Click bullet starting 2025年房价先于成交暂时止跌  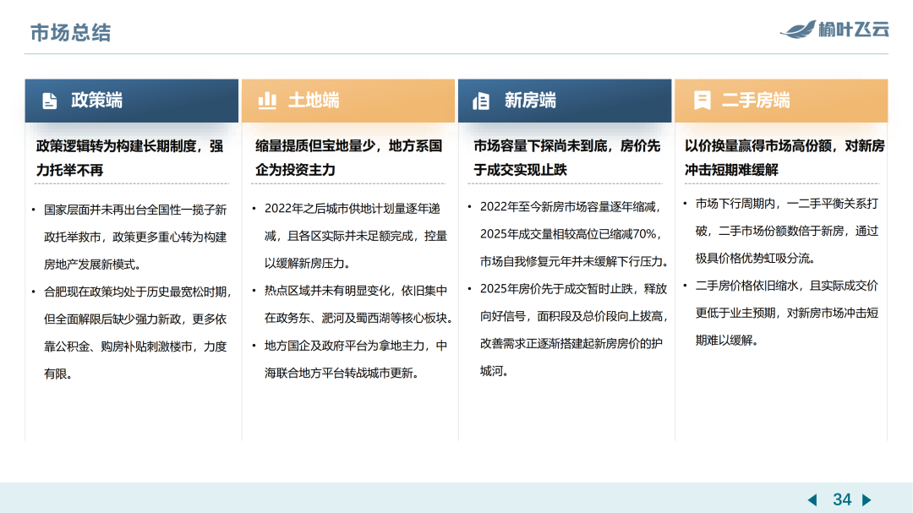569,330
